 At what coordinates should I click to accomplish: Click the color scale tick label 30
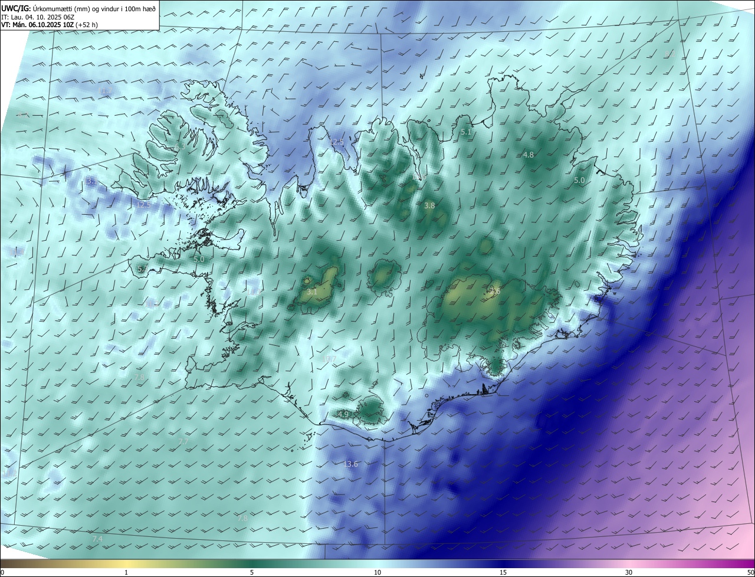pos(629,573)
